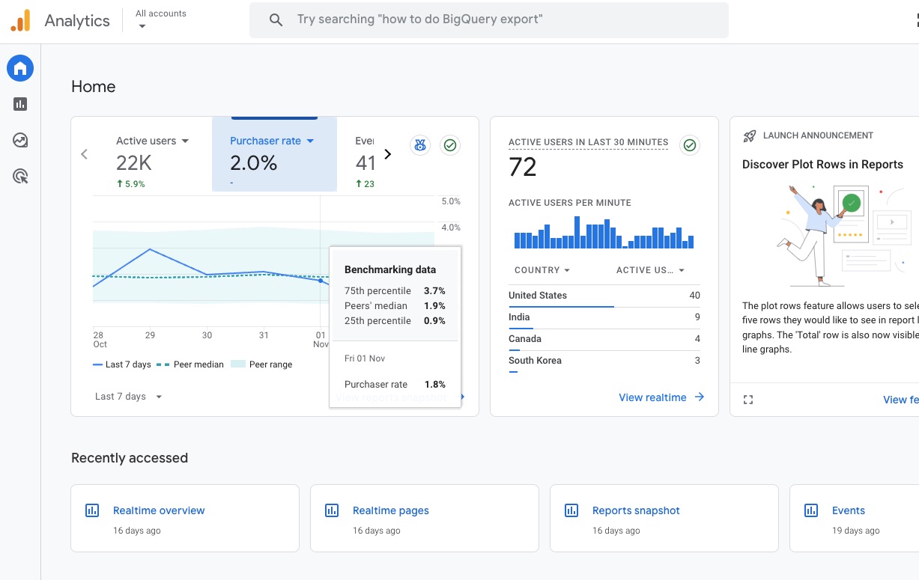Click the ACTIVE USERS IN LAST 30 MINUTES heading
The width and height of the screenshot is (919, 580).
coord(588,142)
